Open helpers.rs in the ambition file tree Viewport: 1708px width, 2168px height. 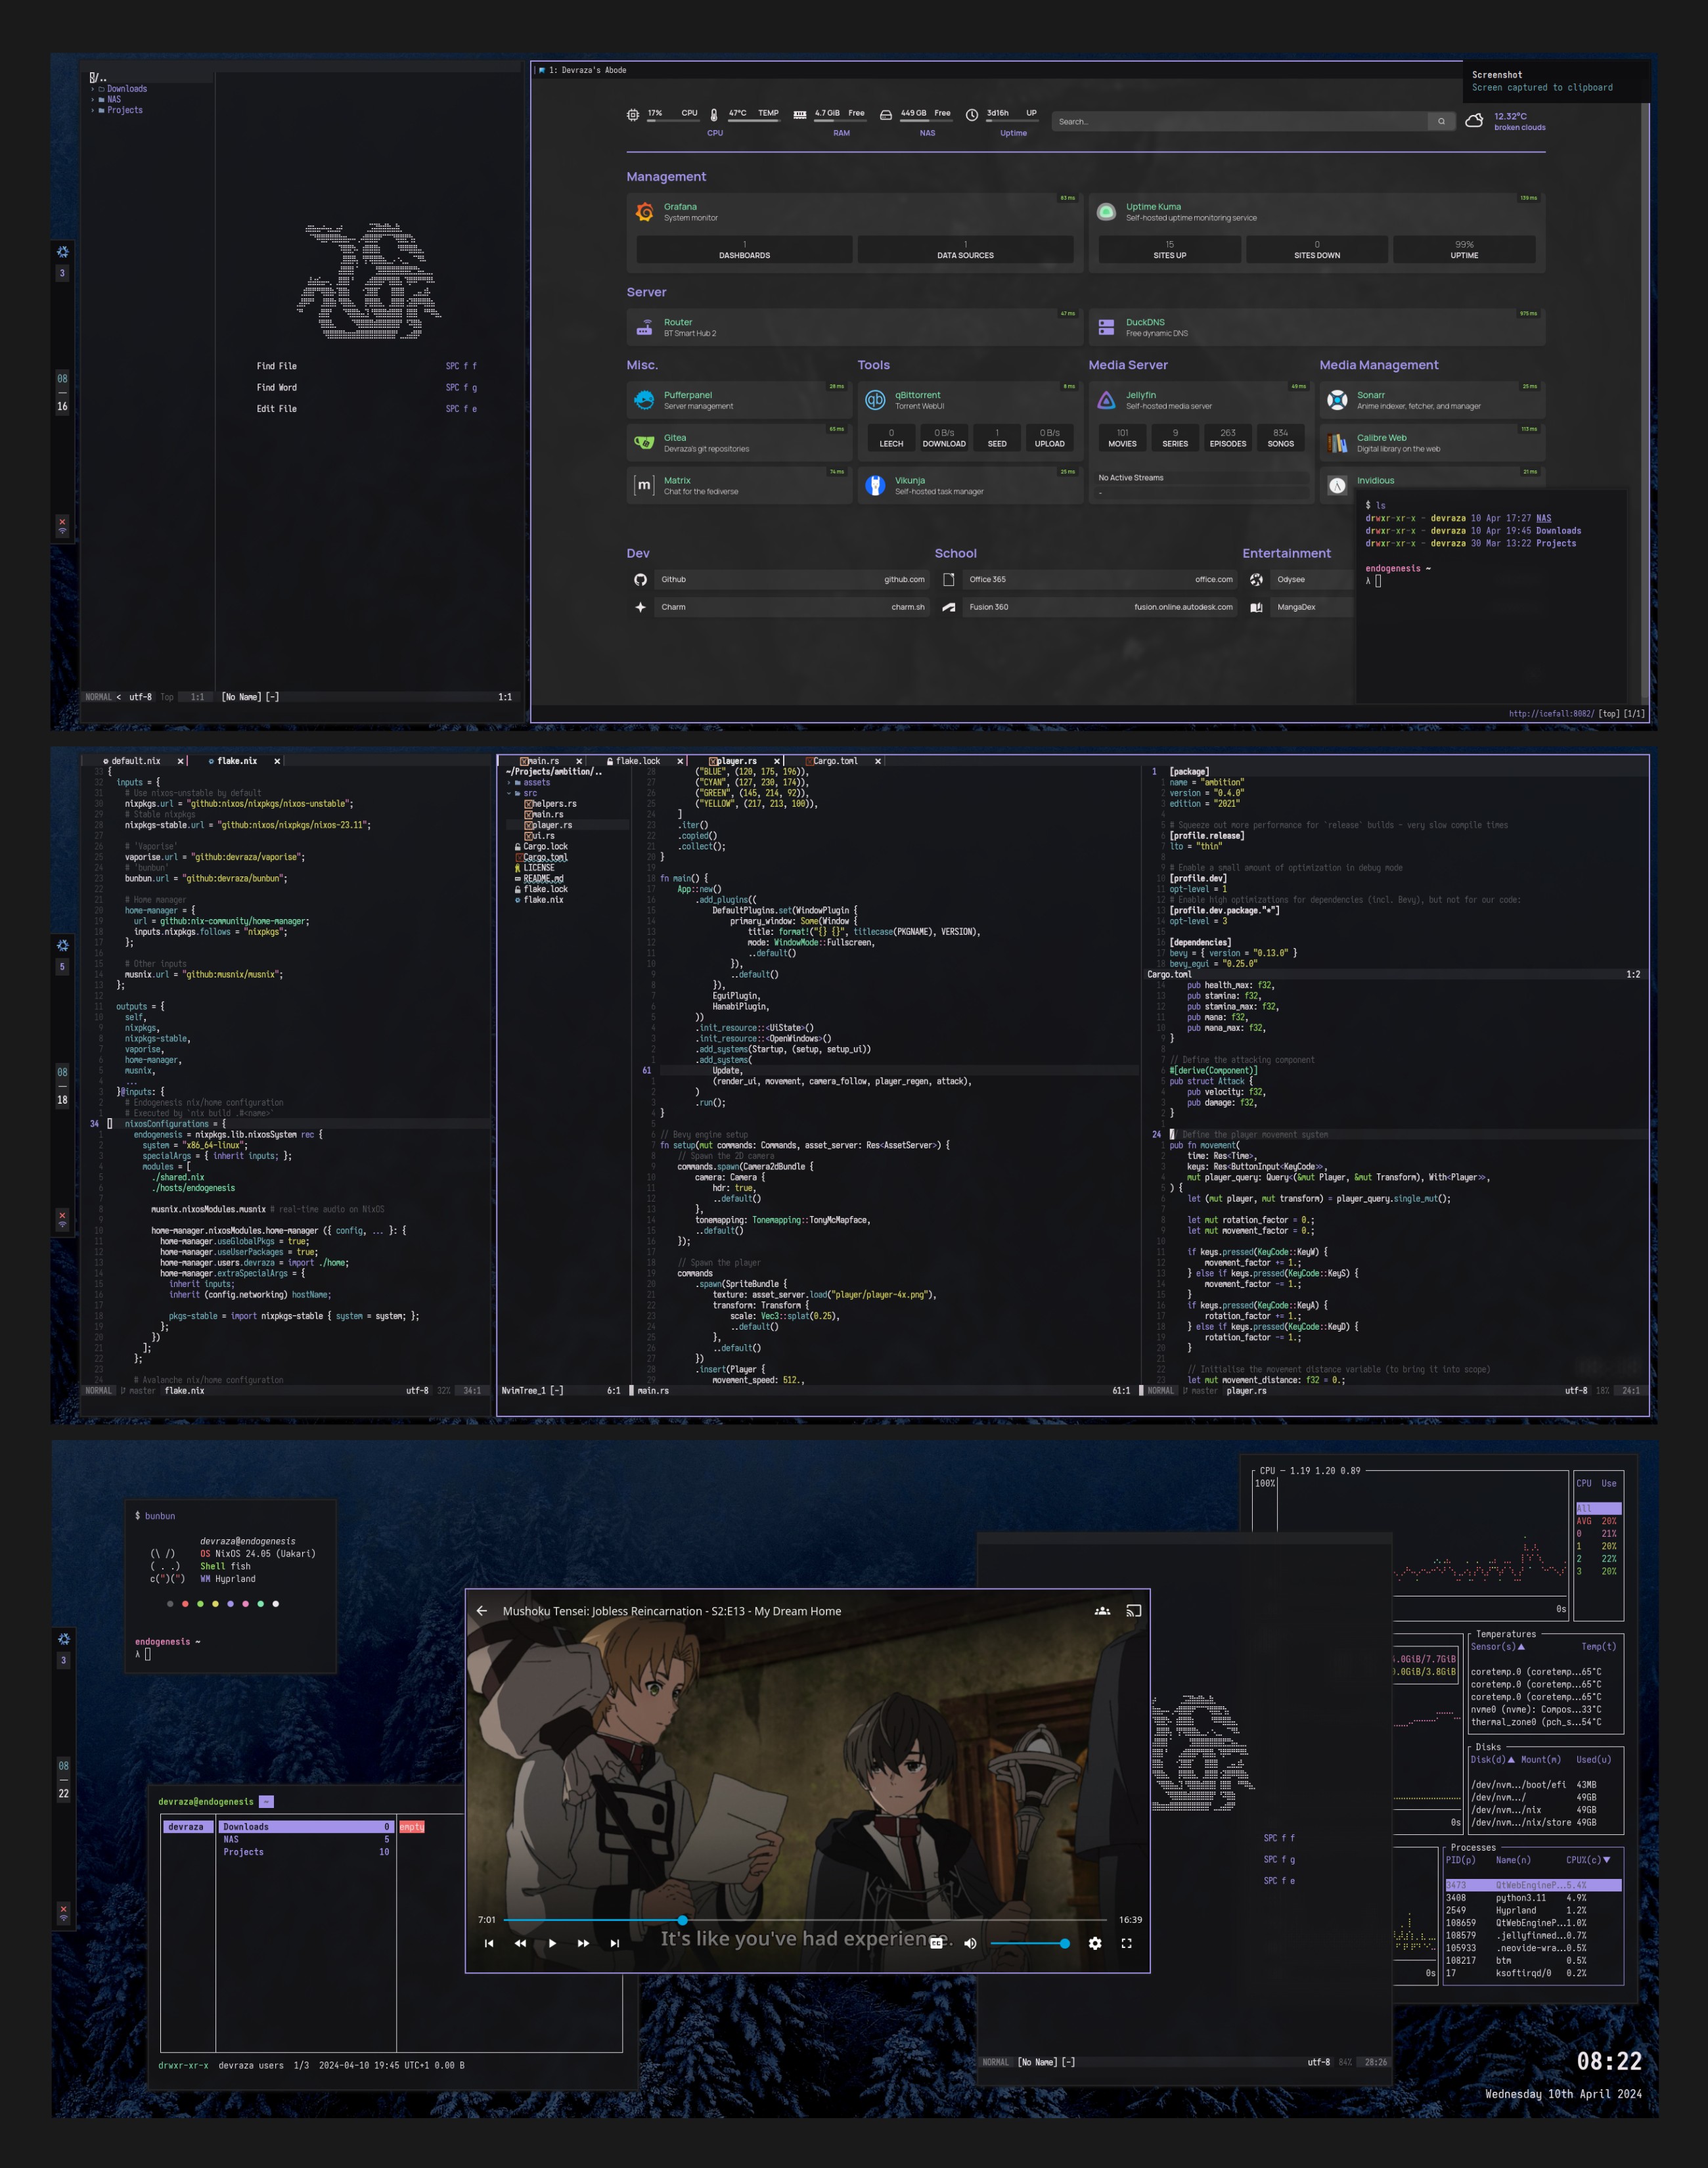(x=551, y=804)
